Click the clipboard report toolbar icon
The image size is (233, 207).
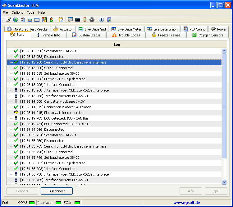(x=61, y=20)
